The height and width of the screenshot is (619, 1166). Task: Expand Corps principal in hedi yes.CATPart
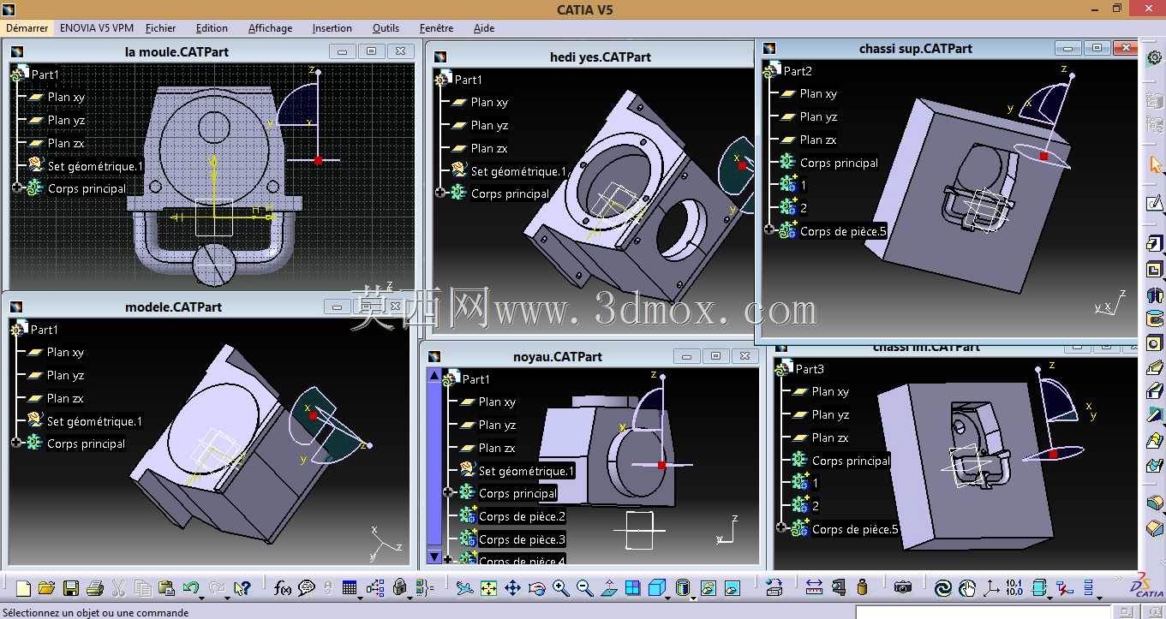440,193
